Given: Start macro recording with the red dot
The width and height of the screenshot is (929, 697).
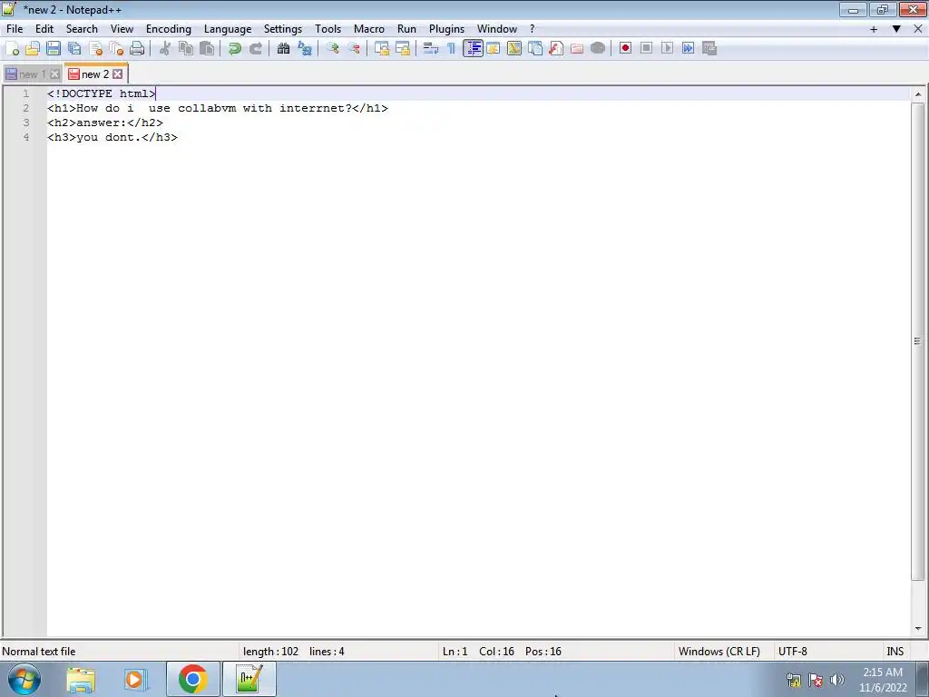Looking at the screenshot, I should [x=625, y=49].
